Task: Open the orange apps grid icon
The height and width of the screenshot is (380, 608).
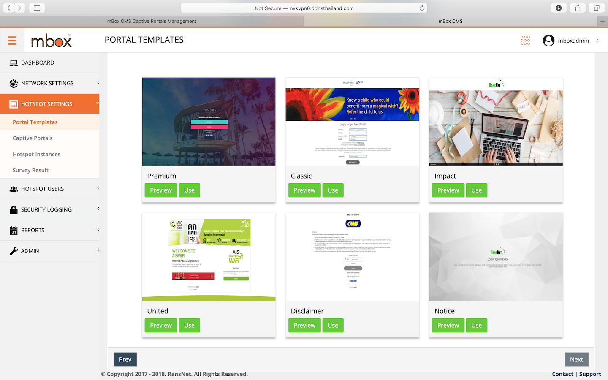Action: (525, 41)
